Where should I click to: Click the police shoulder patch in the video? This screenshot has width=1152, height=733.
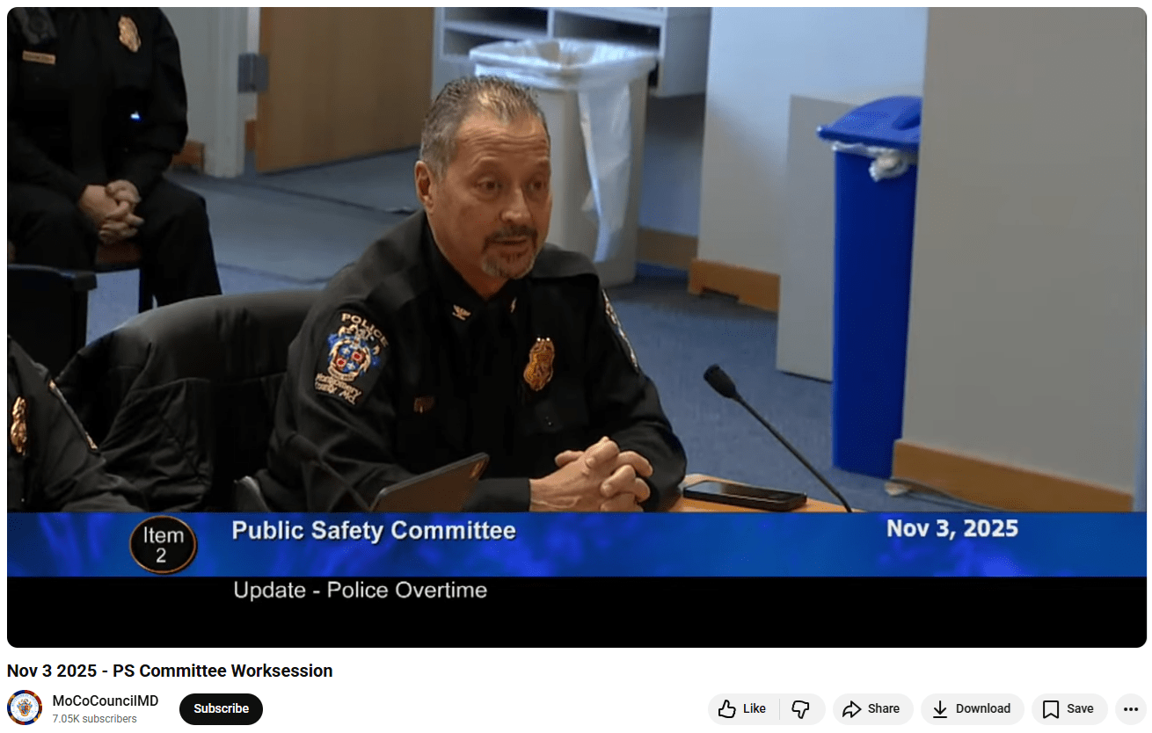click(354, 356)
